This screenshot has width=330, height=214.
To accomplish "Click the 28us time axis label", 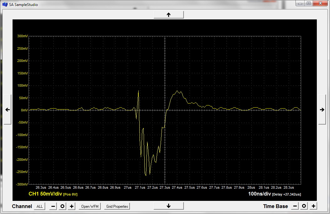I will 251,187.
